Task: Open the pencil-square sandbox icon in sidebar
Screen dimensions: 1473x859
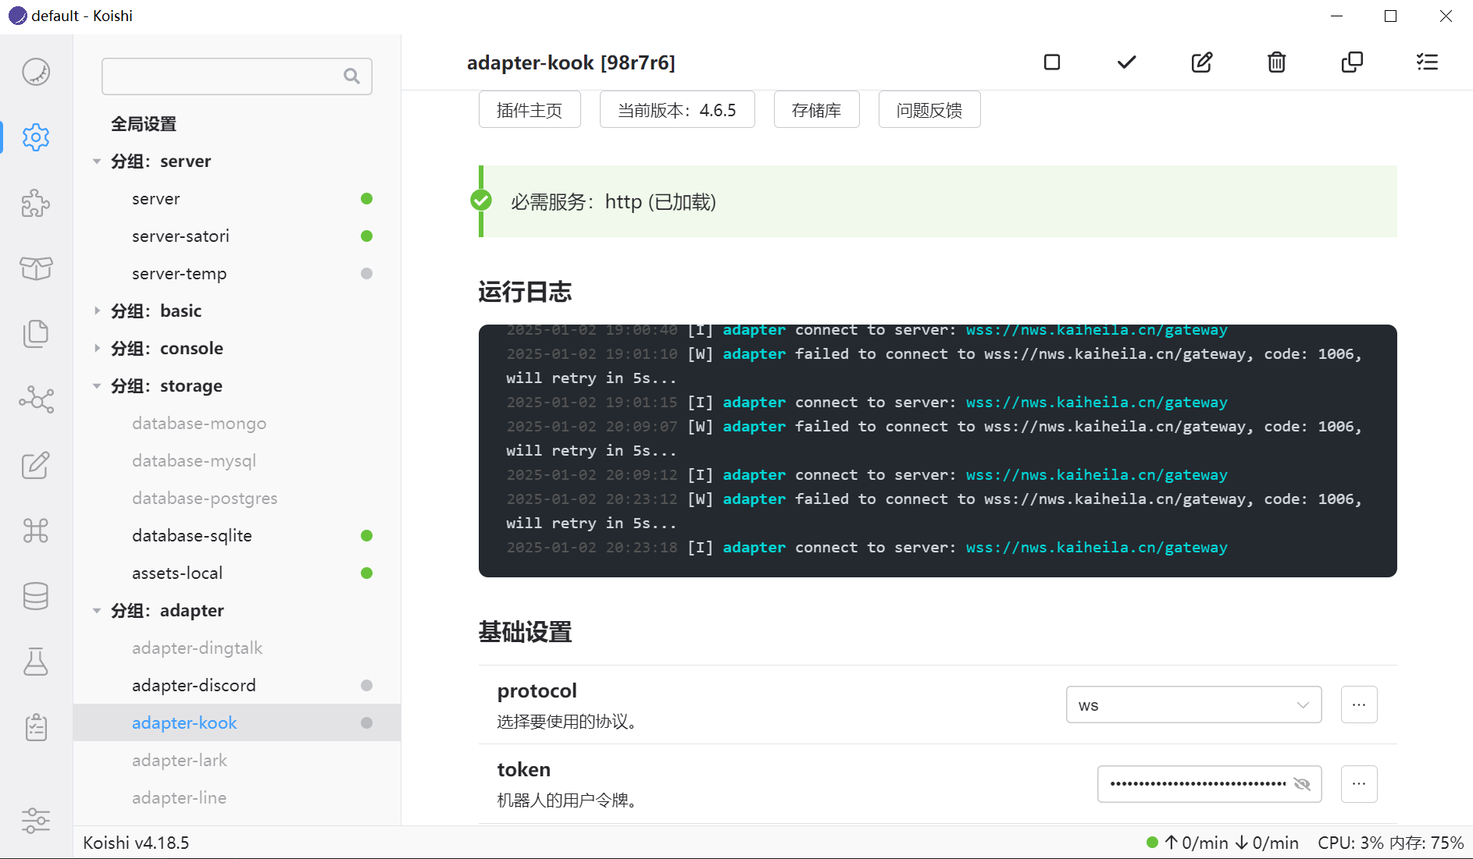Action: click(x=36, y=465)
